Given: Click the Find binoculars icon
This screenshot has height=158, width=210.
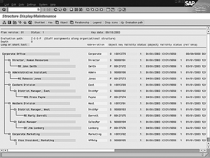Looking at the screenshot, I should 76,10.
